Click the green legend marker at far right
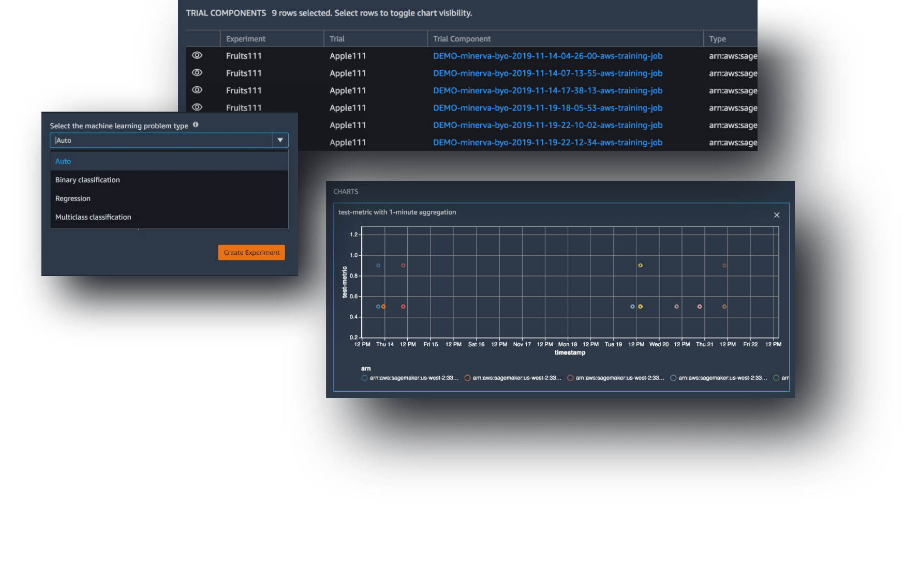 click(x=775, y=377)
